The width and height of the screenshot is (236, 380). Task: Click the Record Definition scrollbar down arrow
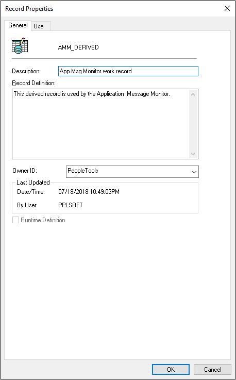[193, 154]
